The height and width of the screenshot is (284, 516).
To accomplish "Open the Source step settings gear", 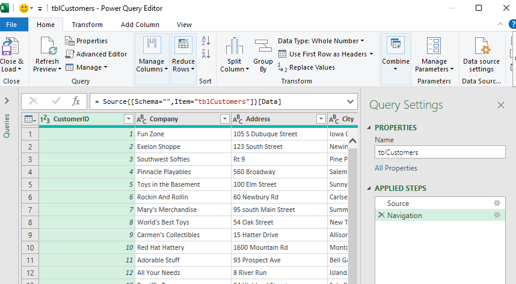I will [497, 203].
